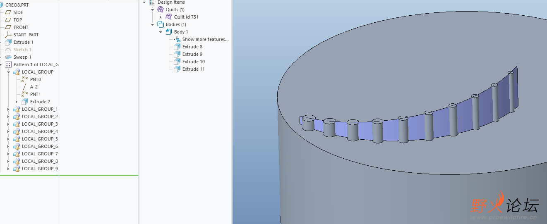This screenshot has height=224, width=547.
Task: Select the 'Extrude 10' label
Action: [x=194, y=62]
